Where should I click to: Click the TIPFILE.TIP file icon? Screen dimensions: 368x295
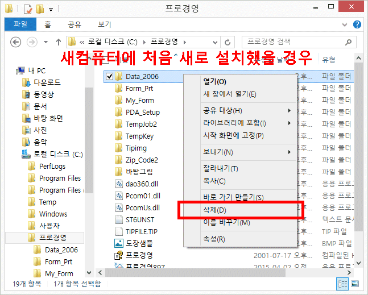click(x=119, y=232)
